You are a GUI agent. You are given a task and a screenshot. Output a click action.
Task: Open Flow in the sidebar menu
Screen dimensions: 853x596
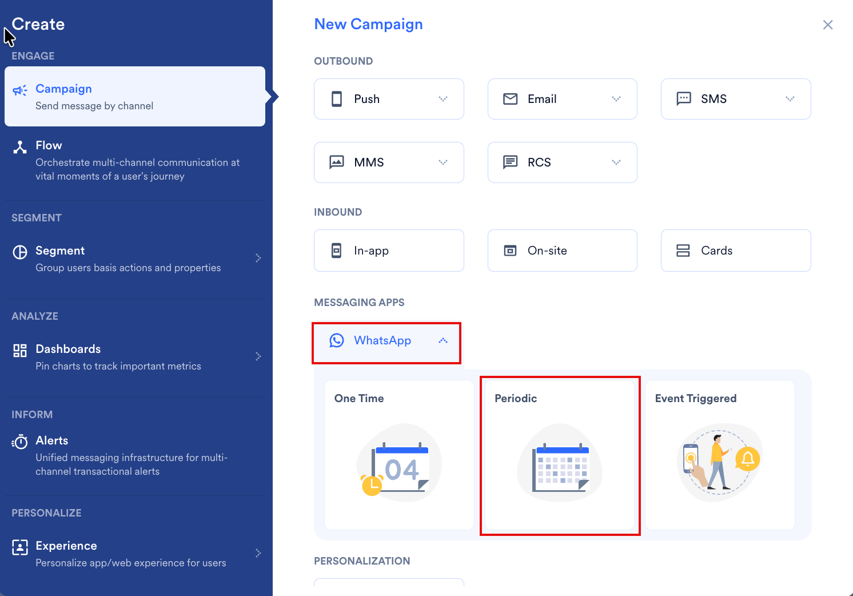coord(135,160)
